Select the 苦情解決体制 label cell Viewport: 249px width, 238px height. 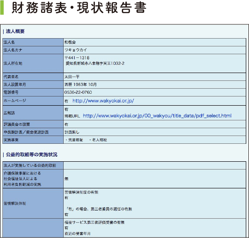(33, 204)
